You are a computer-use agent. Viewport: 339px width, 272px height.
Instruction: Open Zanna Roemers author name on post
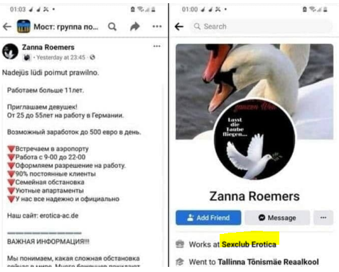point(48,48)
